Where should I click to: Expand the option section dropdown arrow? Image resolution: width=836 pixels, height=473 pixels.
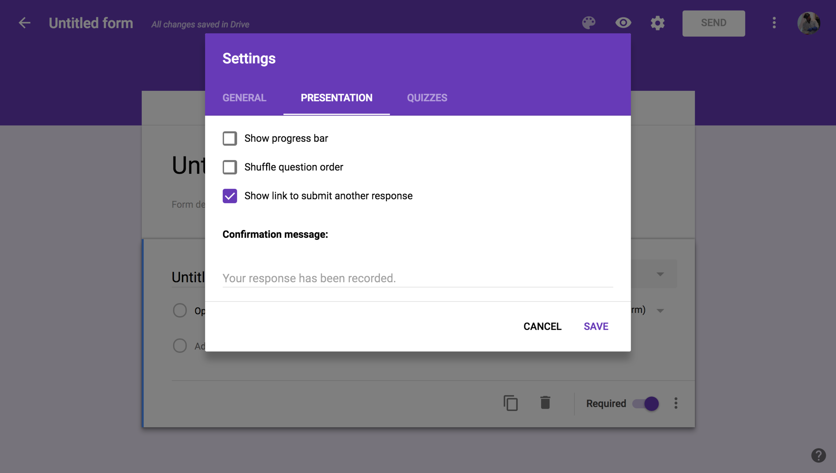660,311
